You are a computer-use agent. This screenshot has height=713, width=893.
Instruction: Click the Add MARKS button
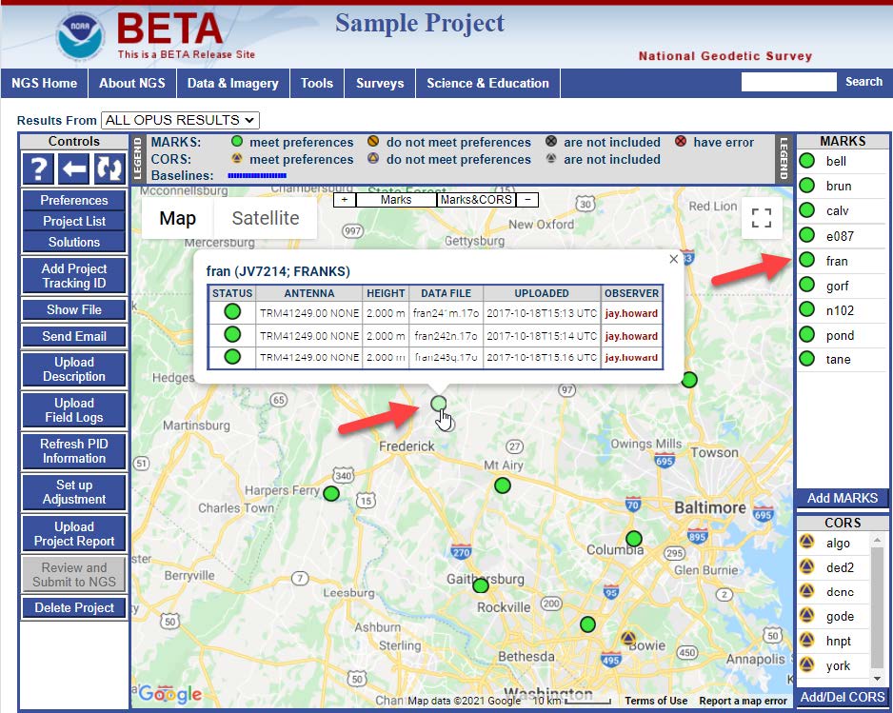pos(843,499)
